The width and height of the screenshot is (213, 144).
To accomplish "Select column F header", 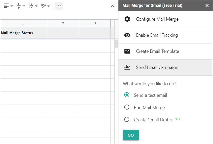I will (x=23, y=23).
